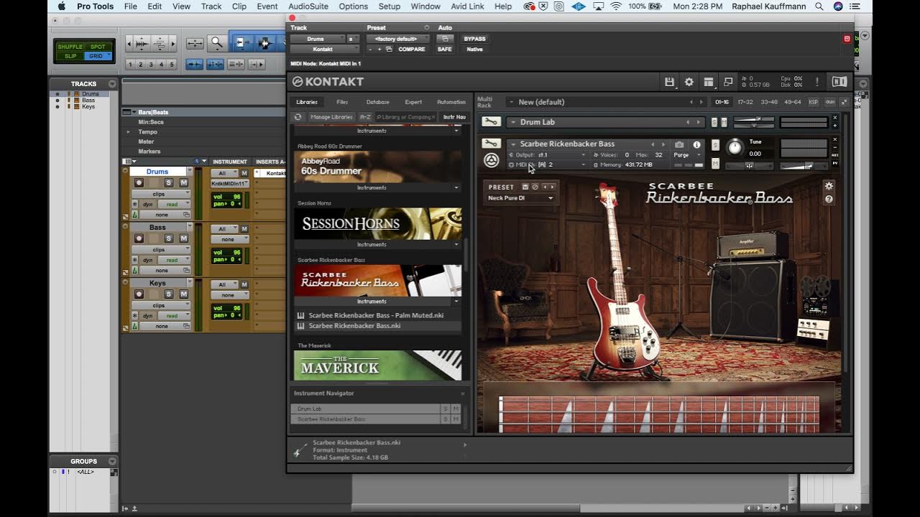Select the Pro Tools Zoomer tool
Image resolution: width=920 pixels, height=517 pixels.
(216, 44)
